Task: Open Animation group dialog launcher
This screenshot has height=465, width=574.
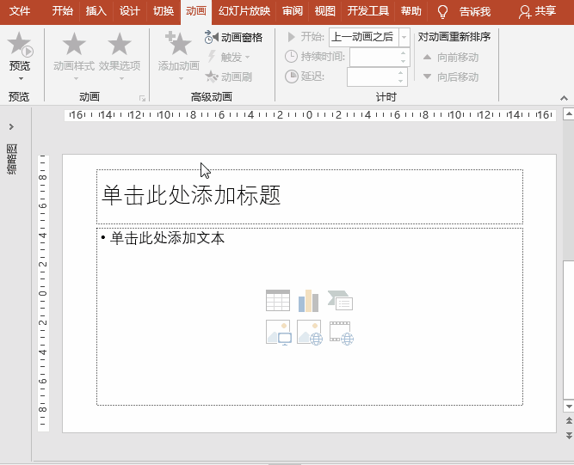Action: [142, 98]
